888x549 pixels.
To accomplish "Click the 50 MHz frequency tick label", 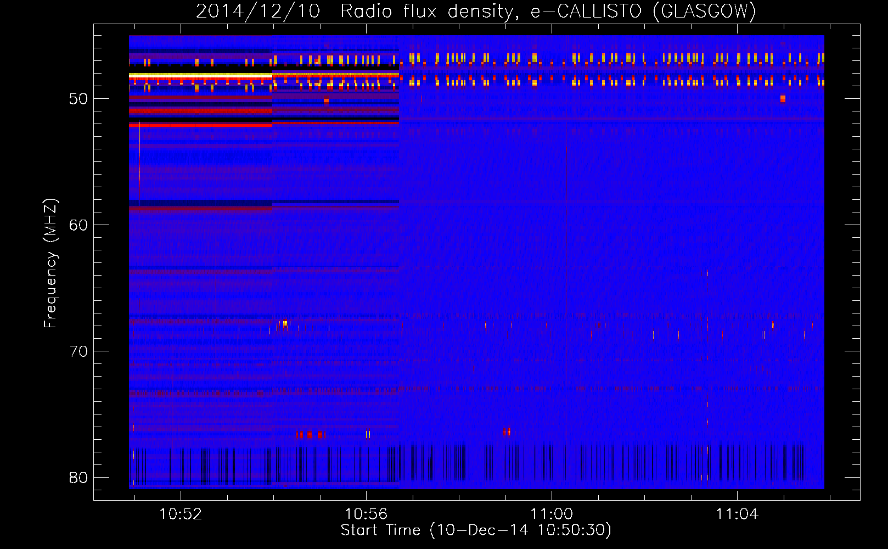I will [x=78, y=99].
